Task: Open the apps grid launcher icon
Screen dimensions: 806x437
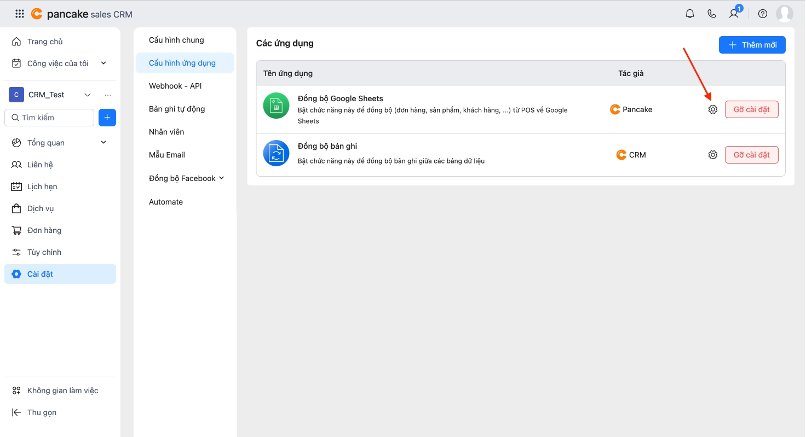Action: (20, 14)
